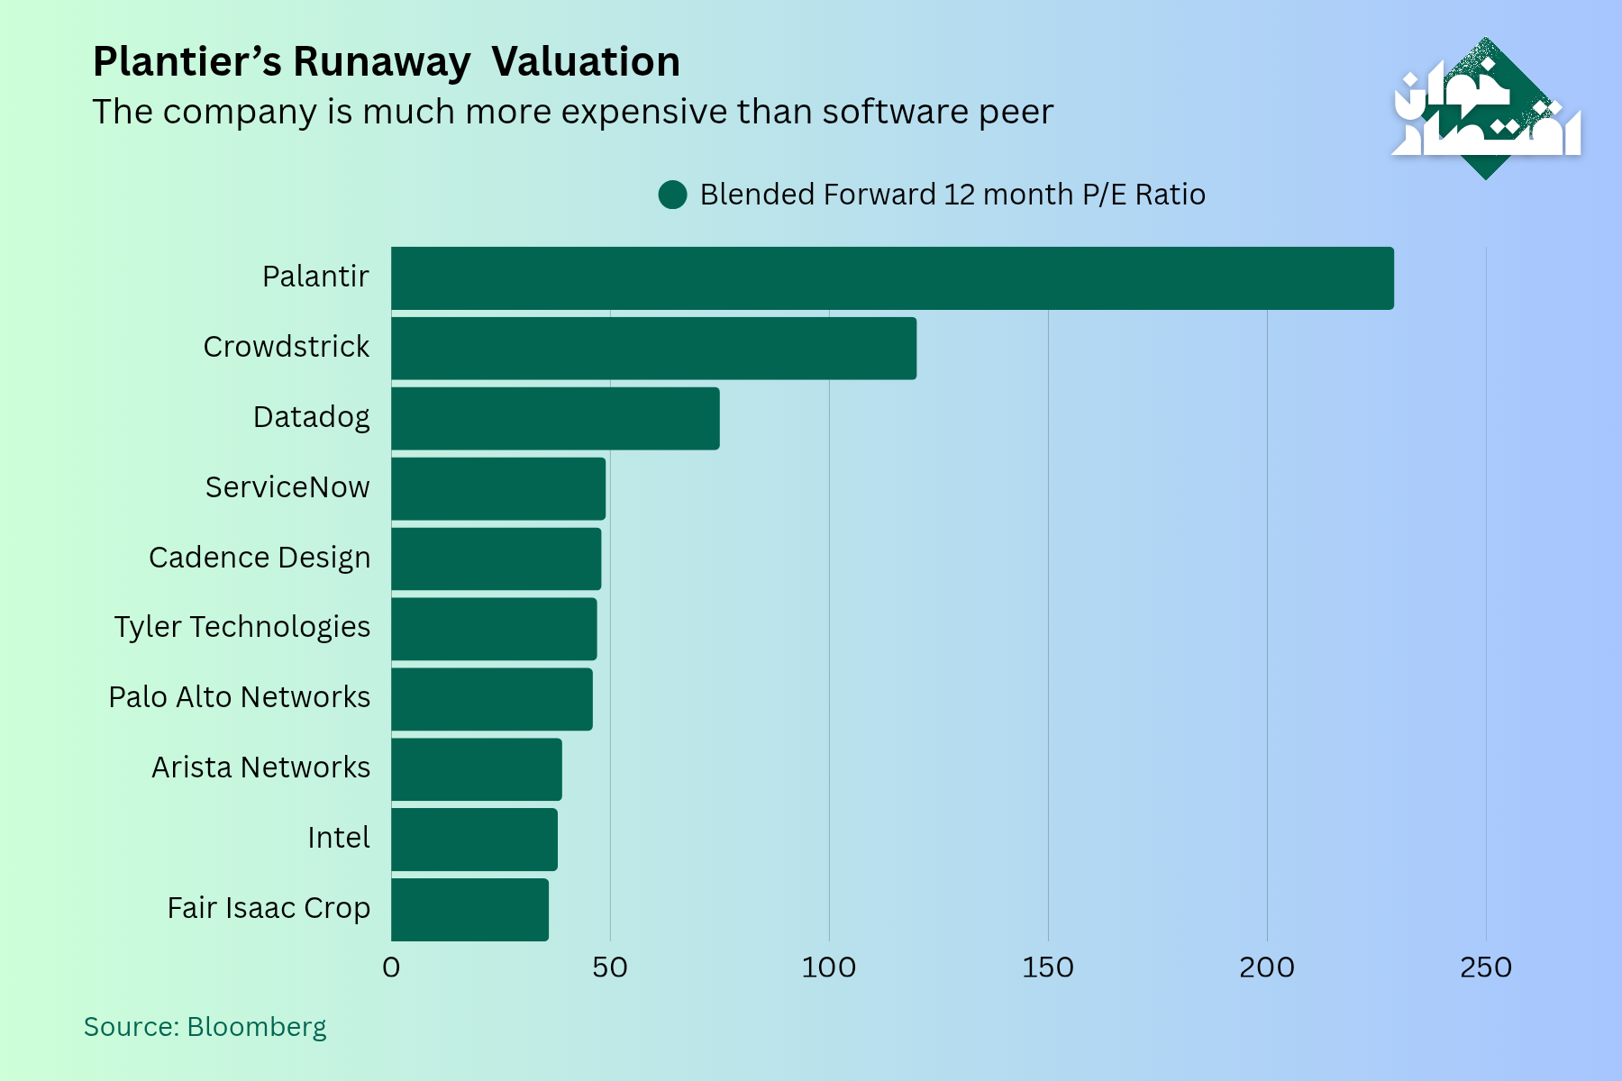Image resolution: width=1622 pixels, height=1081 pixels.
Task: Select the Palo Alto Networks bar
Action: click(492, 699)
